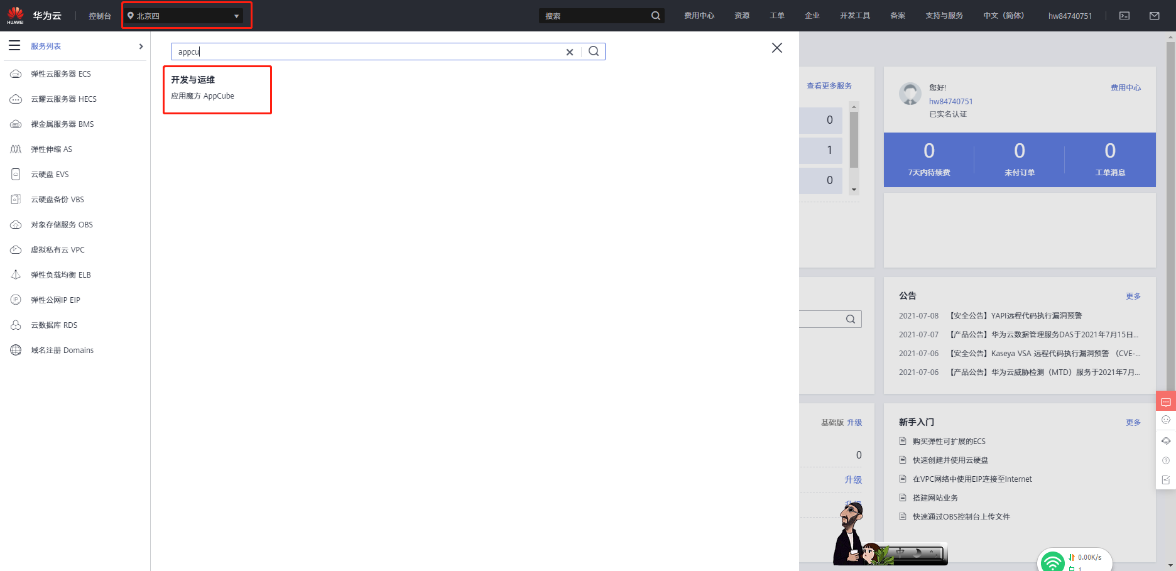Close the service list panel
This screenshot has height=571, width=1176.
pos(777,48)
